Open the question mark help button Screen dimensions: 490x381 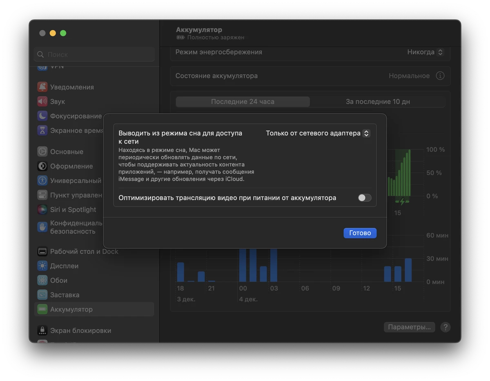pos(445,327)
